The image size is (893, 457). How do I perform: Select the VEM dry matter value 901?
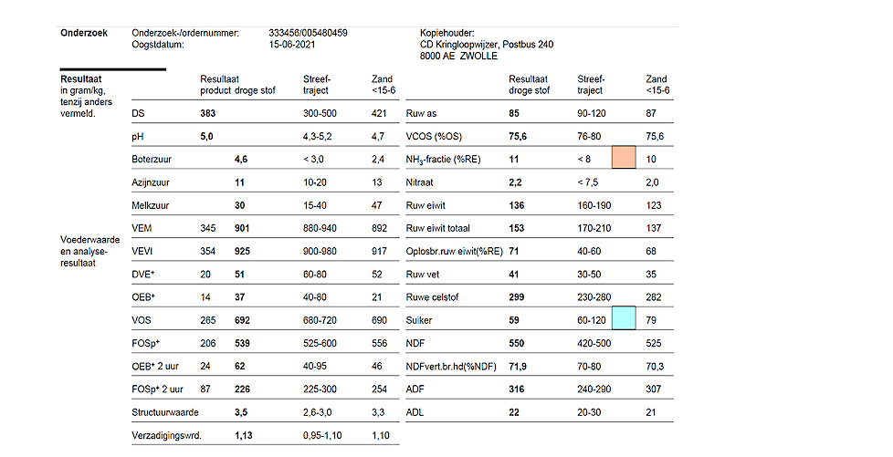click(244, 229)
